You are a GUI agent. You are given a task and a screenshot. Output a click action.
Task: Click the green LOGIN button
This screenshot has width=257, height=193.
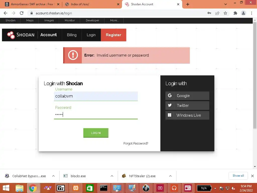tap(96, 133)
